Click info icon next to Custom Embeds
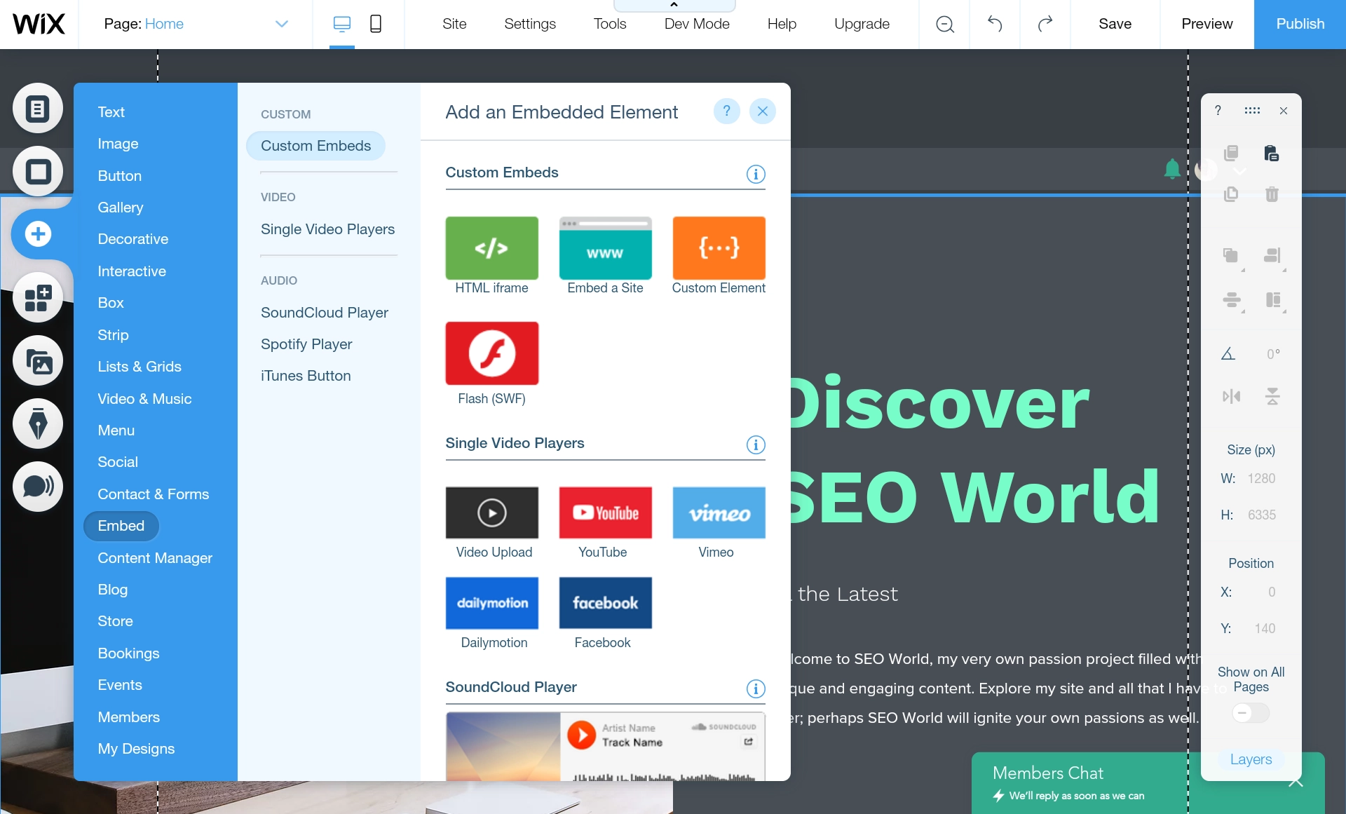 pyautogui.click(x=756, y=174)
